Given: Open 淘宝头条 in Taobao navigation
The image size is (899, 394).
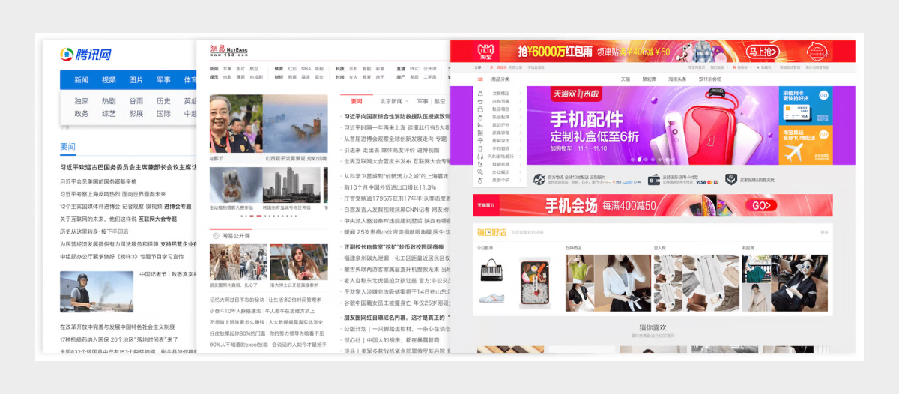Looking at the screenshot, I should point(677,79).
